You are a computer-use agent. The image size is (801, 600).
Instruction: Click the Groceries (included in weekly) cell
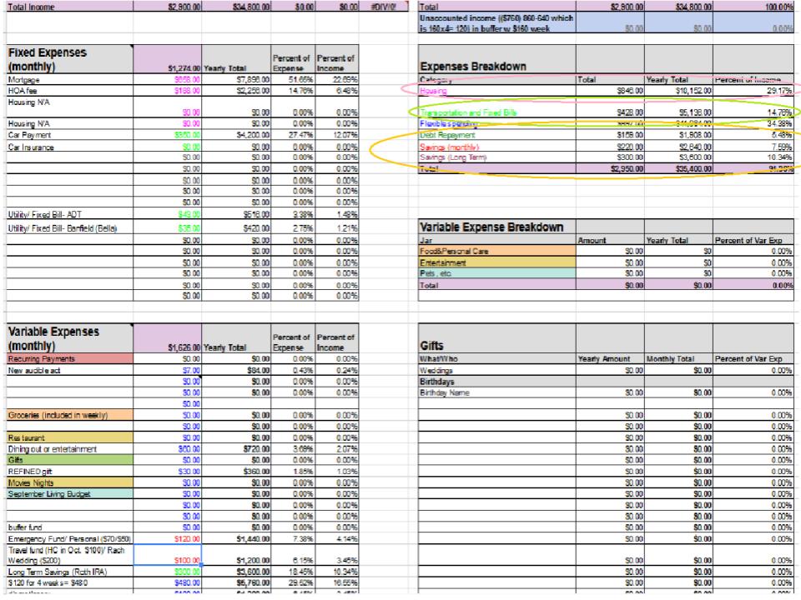(x=69, y=415)
